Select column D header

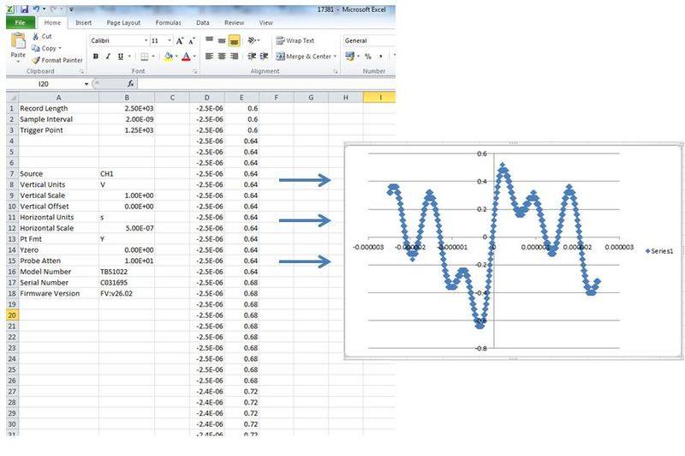pos(207,98)
